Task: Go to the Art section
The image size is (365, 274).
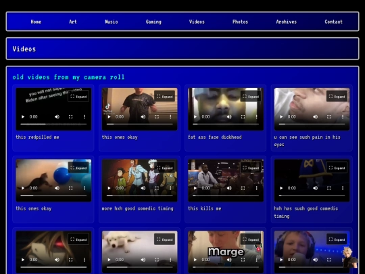Action: click(73, 22)
